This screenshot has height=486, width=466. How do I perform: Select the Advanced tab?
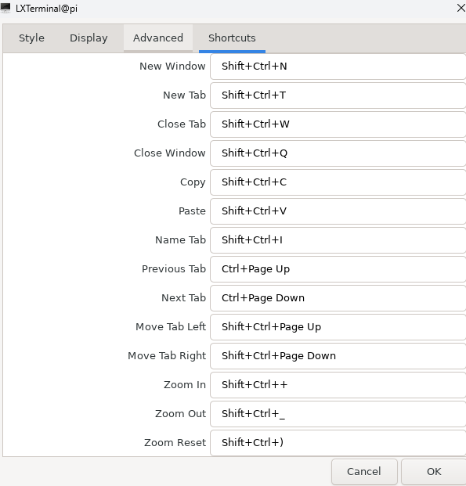tap(158, 38)
